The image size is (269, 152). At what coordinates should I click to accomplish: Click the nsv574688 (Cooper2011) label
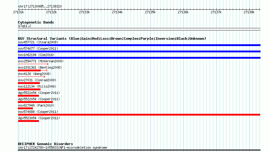[x=38, y=112]
